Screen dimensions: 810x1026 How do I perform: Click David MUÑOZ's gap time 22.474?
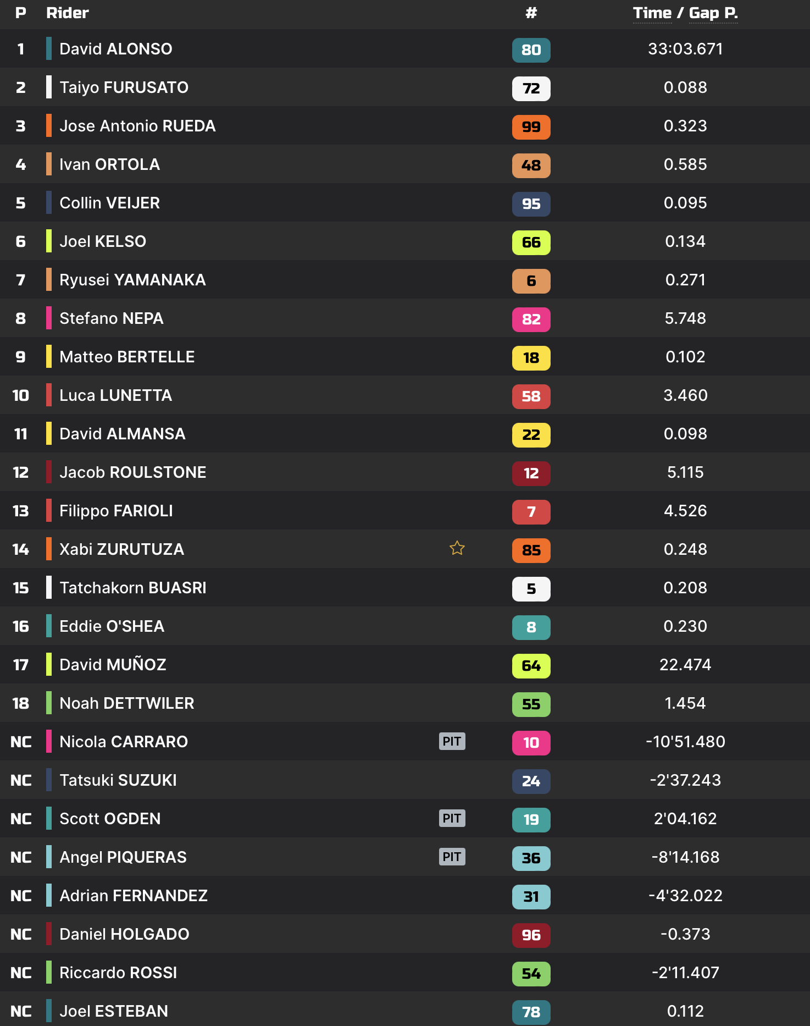click(685, 665)
